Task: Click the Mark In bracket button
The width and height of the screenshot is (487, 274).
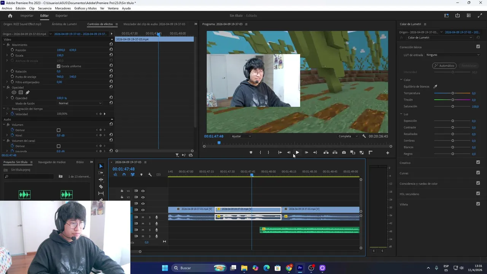Action: point(260,153)
